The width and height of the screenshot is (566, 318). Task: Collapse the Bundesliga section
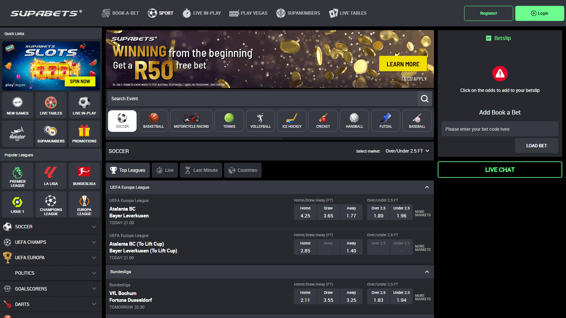427,272
